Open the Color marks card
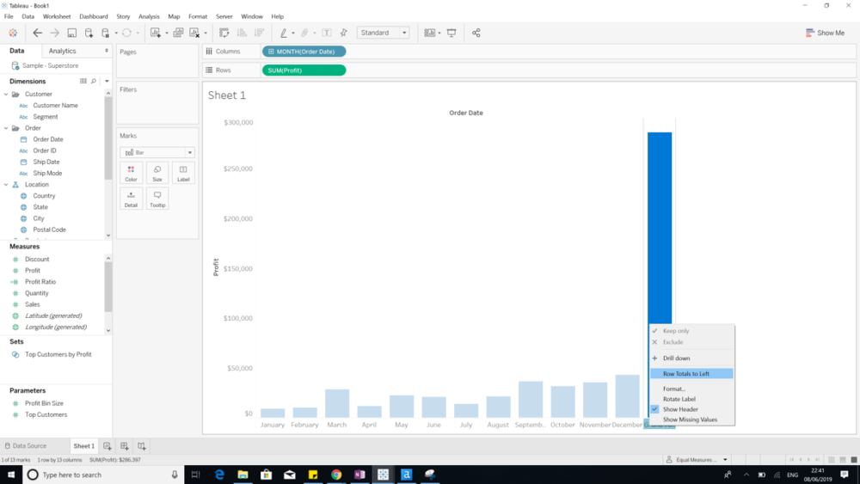860x484 pixels. 131,173
